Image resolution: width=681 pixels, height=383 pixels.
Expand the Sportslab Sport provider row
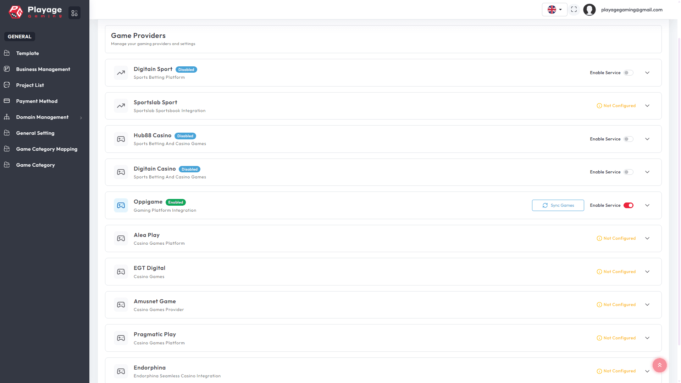[647, 106]
